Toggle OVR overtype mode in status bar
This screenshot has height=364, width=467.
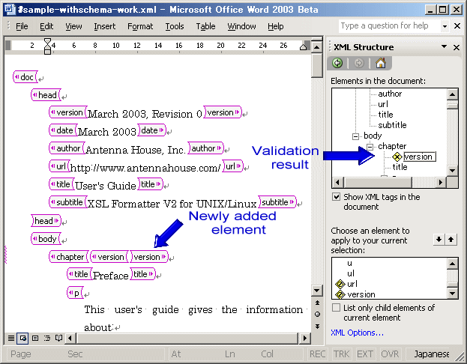coord(390,354)
